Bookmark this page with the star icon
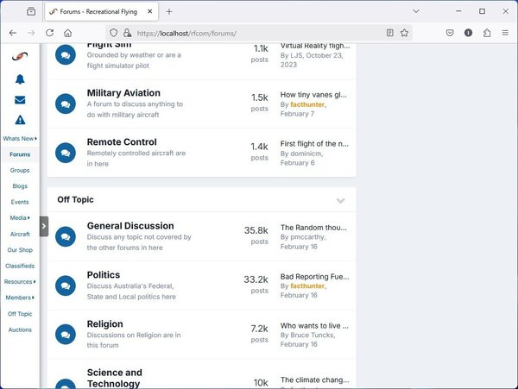518x389 pixels. click(x=404, y=33)
